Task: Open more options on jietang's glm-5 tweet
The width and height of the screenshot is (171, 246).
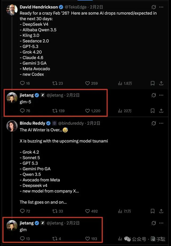Action: (161, 95)
